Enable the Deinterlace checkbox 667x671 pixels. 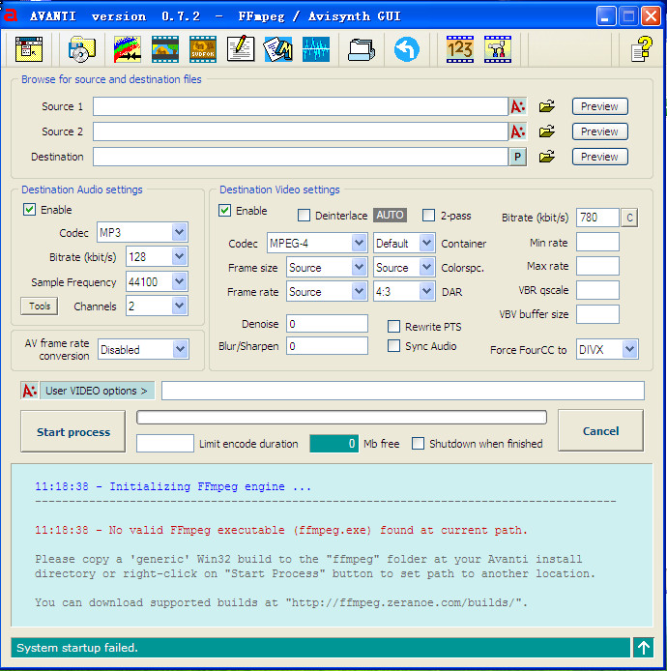(304, 216)
